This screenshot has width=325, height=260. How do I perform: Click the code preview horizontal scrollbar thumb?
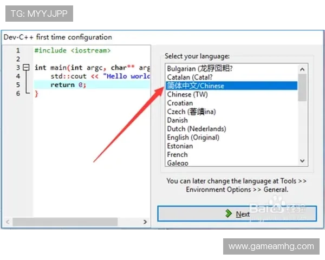65,222
